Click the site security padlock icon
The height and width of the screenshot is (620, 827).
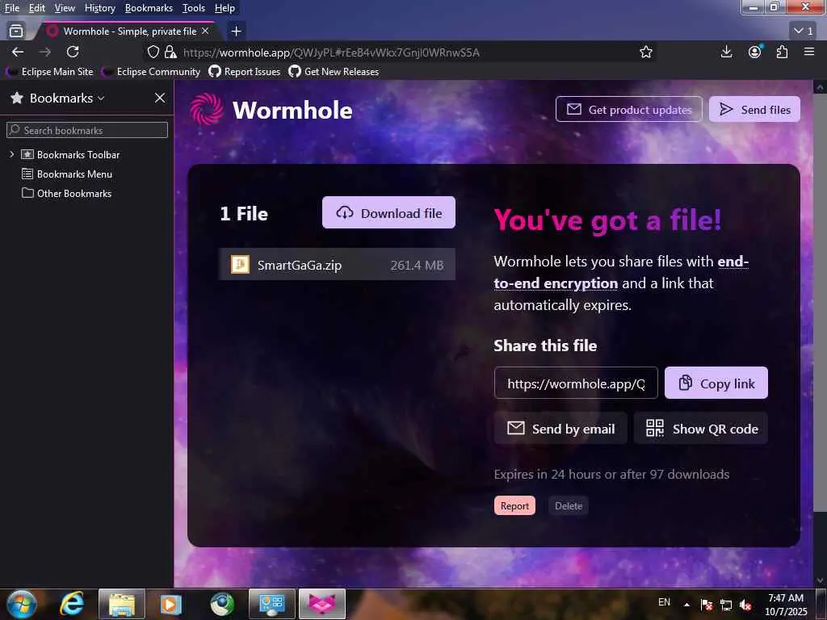pos(170,52)
